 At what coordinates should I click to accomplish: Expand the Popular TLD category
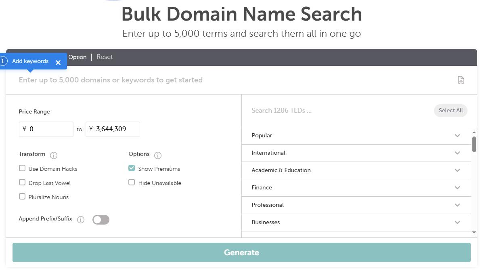457,136
